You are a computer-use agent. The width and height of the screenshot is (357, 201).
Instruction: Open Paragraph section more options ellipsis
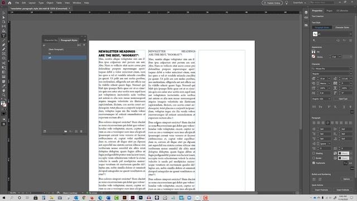(x=352, y=168)
